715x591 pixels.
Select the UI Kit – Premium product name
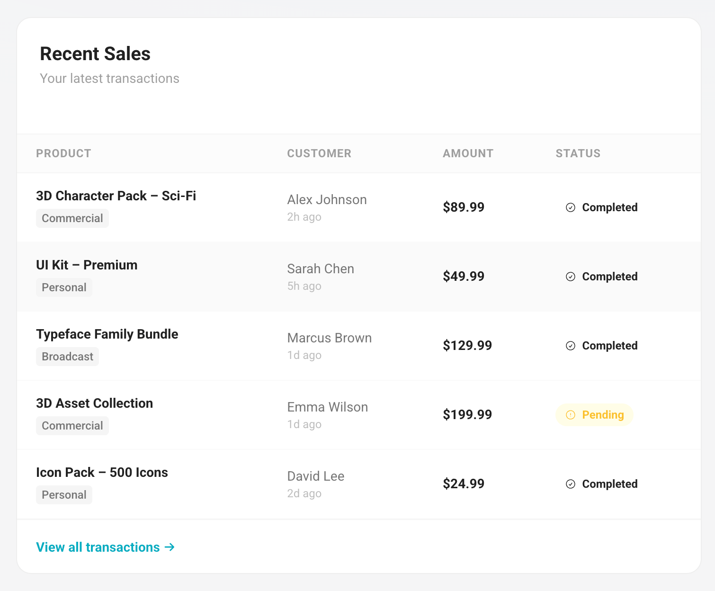(x=87, y=265)
